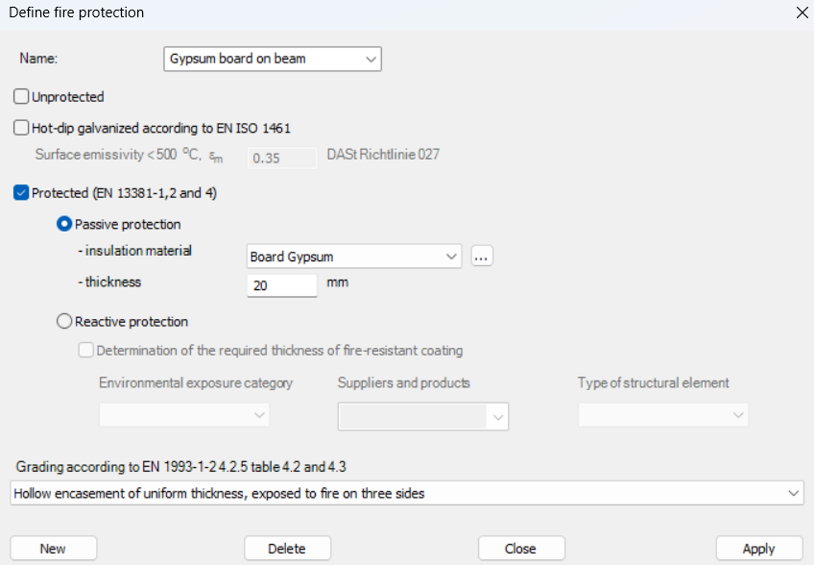Choose the Reactive protection option

(64, 322)
